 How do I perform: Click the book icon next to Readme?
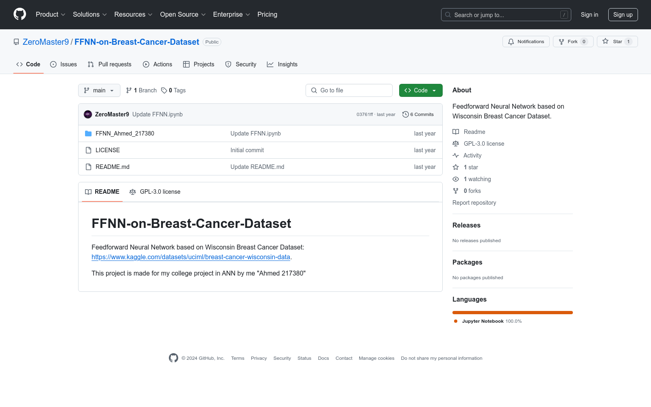click(456, 132)
